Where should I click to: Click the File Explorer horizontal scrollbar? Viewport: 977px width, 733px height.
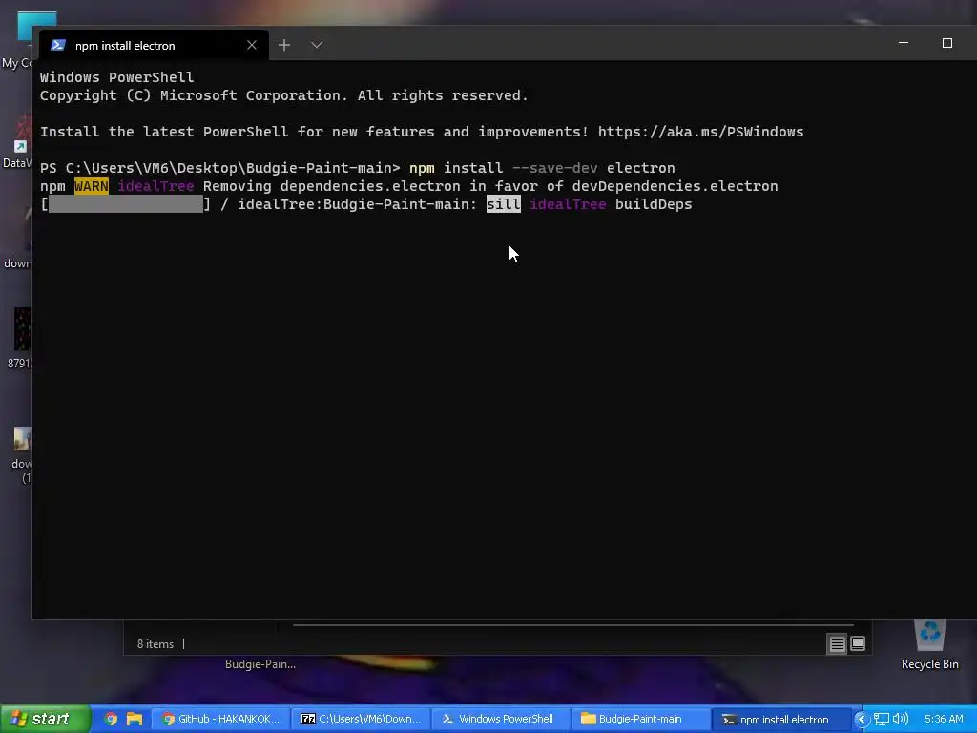click(x=572, y=624)
